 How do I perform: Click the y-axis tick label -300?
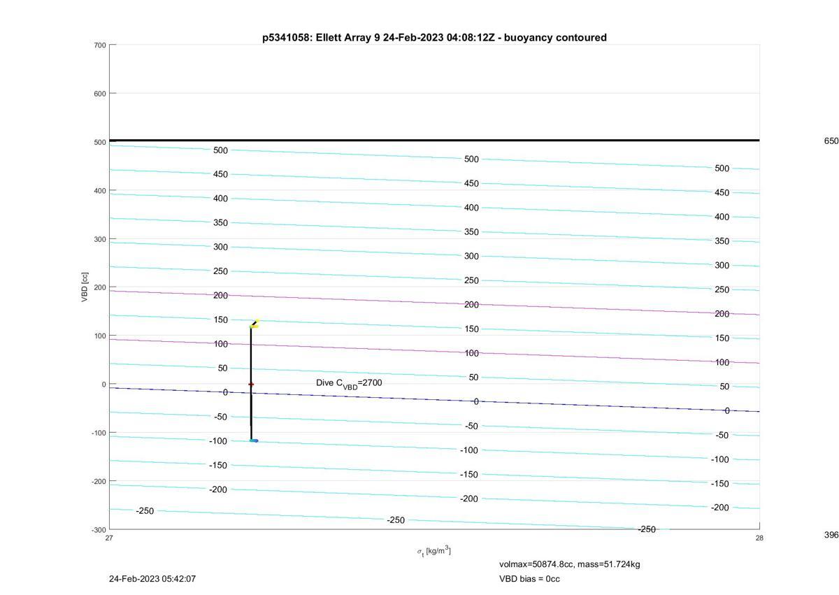click(98, 530)
